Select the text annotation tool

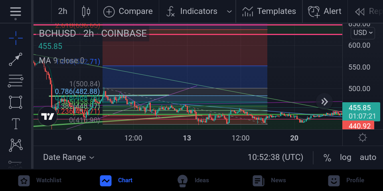tap(16, 124)
